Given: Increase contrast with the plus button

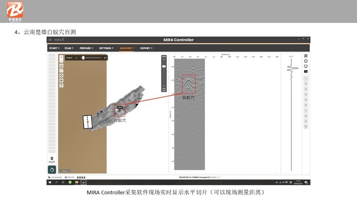Looking at the screenshot, I should click(x=105, y=58).
